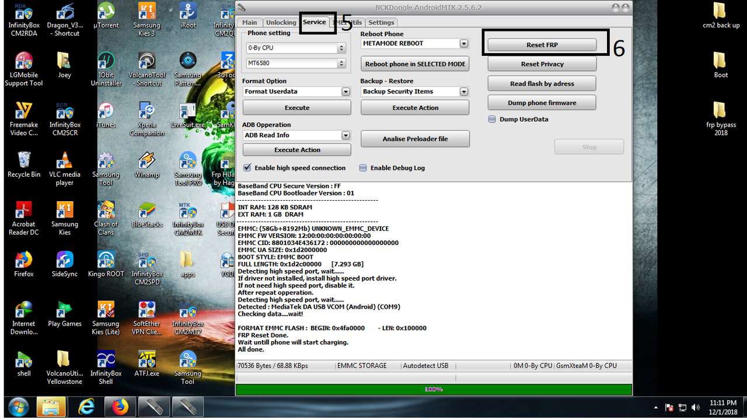Image resolution: width=747 pixels, height=420 pixels.
Task: Open the Windows Start menu
Action: 18,407
